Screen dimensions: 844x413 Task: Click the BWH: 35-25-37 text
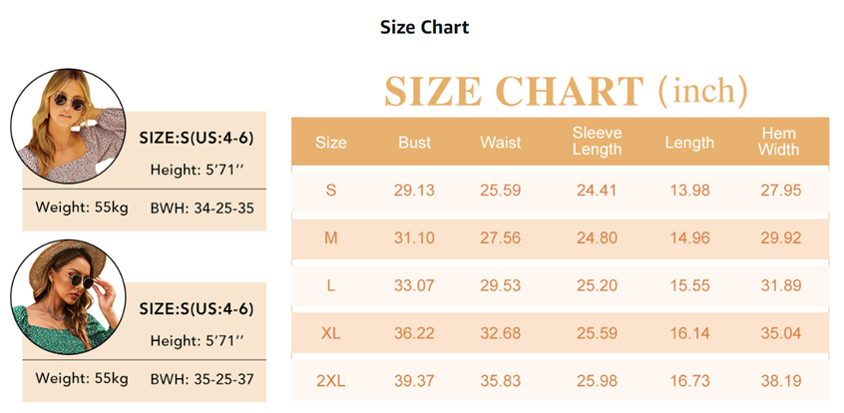coord(202,379)
